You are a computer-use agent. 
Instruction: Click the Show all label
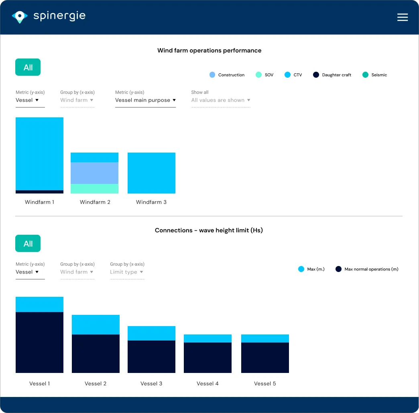[x=199, y=92]
